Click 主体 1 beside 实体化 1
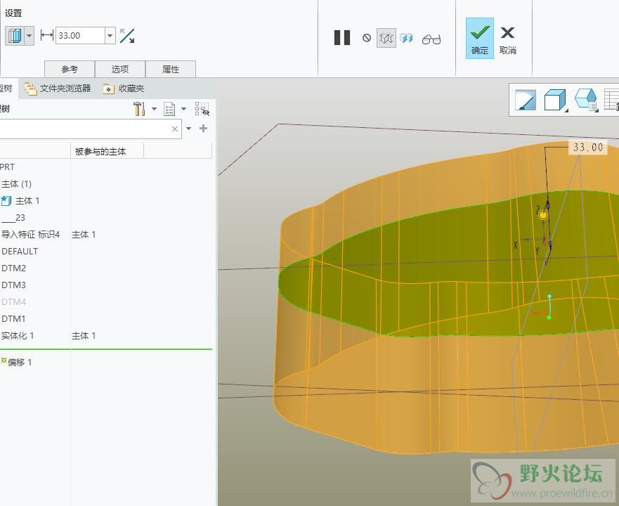The height and width of the screenshot is (506, 619). click(x=84, y=336)
